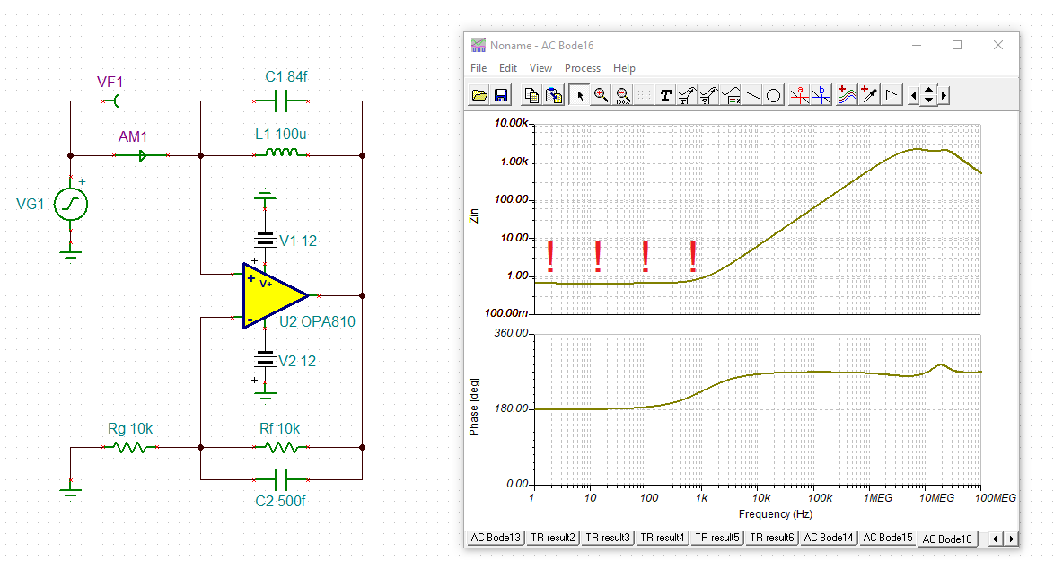Open the File menu
Screen dimensions: 1054x570
479,68
